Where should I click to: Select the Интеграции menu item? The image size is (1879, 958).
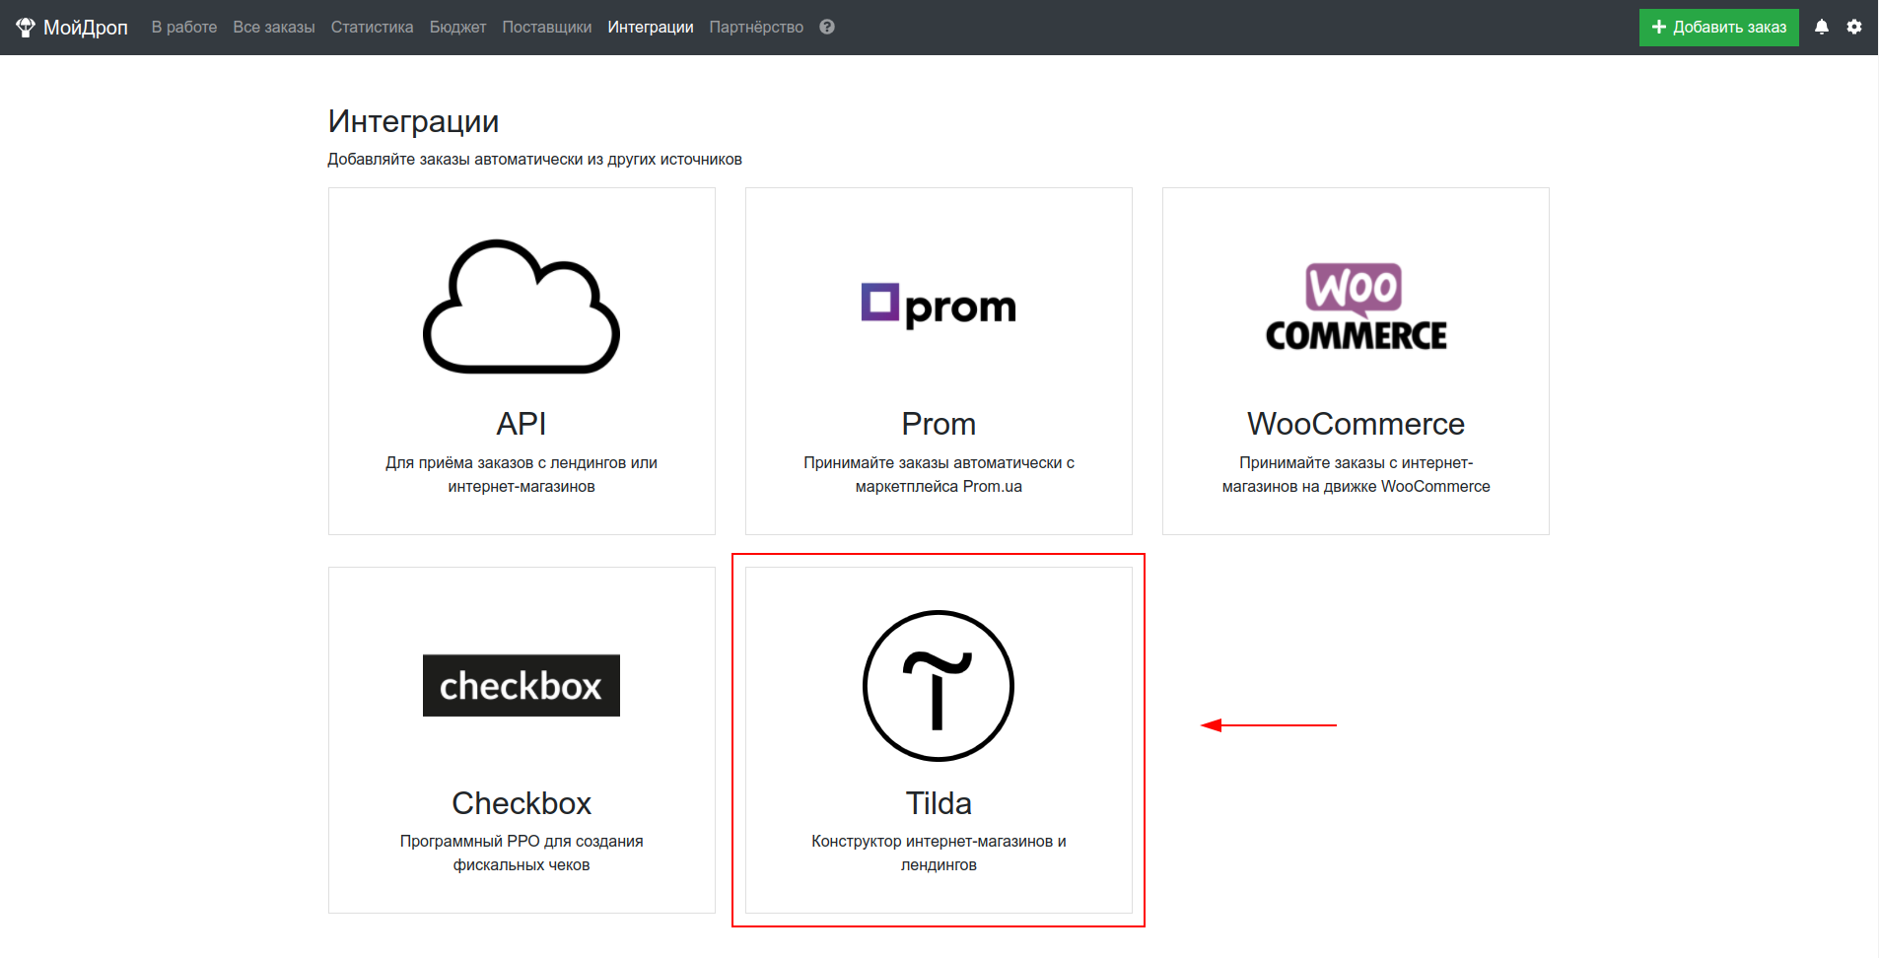(651, 28)
